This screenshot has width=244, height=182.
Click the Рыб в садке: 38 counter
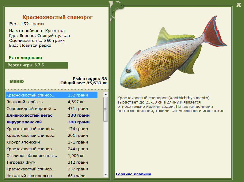(x=90, y=78)
